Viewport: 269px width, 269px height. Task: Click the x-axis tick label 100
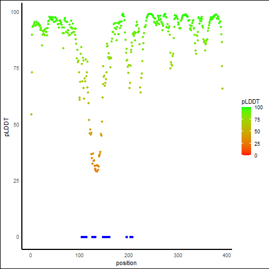(80, 256)
